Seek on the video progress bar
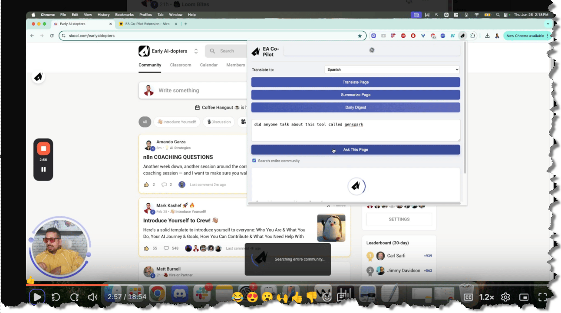This screenshot has width=561, height=313. pyautogui.click(x=290, y=285)
